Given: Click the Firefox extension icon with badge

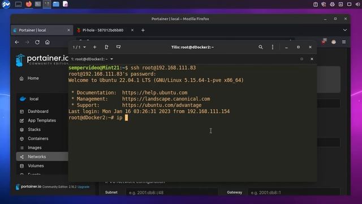Looking at the screenshot, I should coord(324,41).
